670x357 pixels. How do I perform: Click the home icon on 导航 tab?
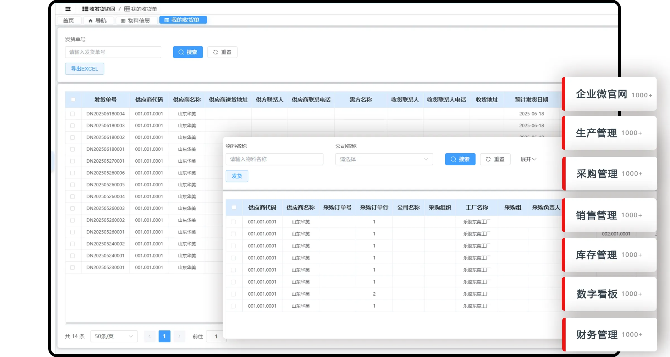pyautogui.click(x=90, y=21)
